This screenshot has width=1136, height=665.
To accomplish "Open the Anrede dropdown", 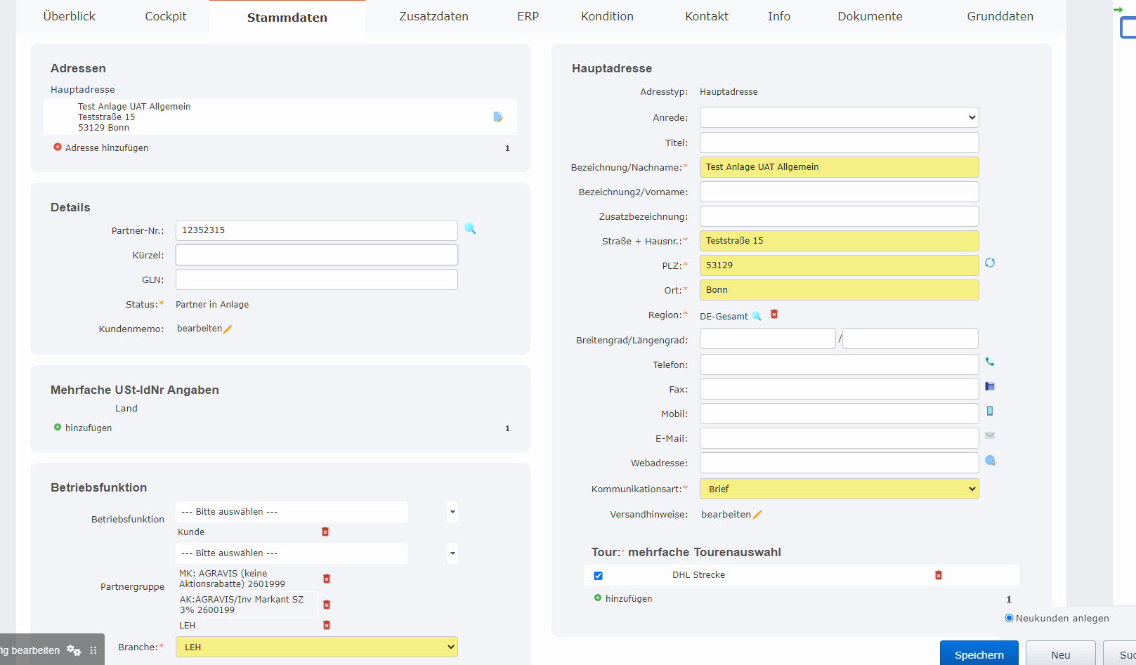I will 838,117.
